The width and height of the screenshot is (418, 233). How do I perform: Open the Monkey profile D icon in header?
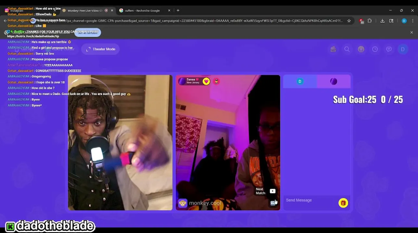(x=403, y=49)
